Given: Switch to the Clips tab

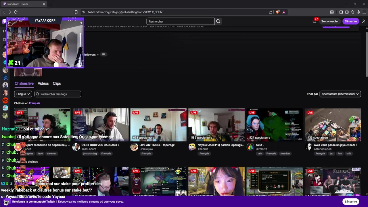Looking at the screenshot, I should [x=57, y=83].
